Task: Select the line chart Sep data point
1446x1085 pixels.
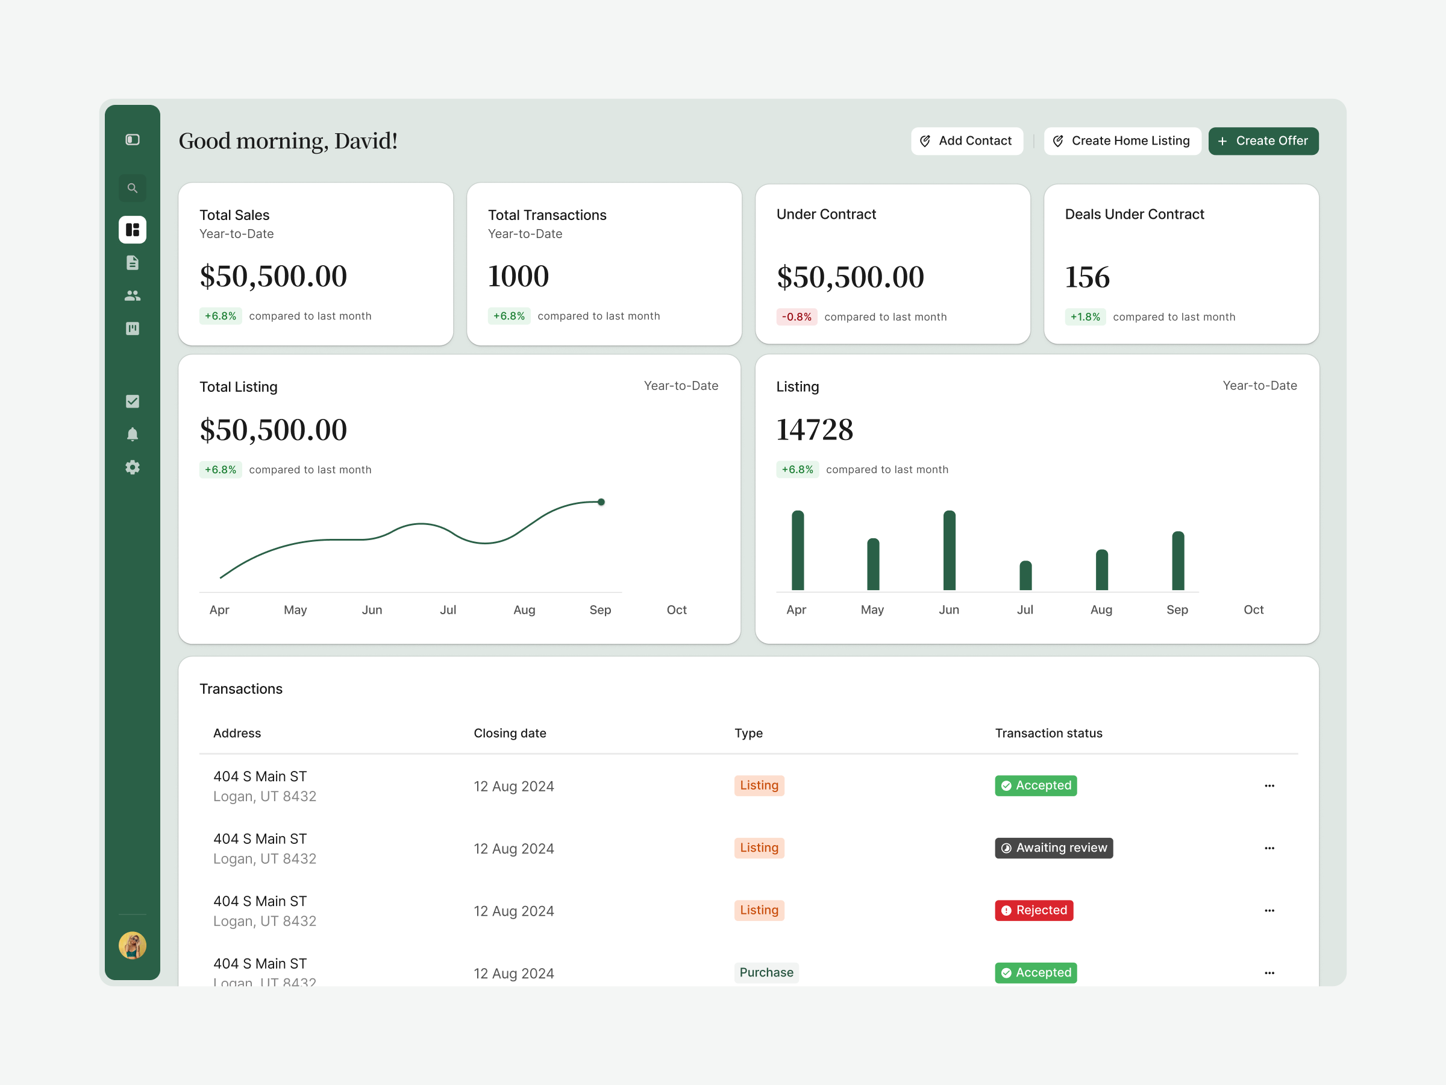Action: (601, 502)
